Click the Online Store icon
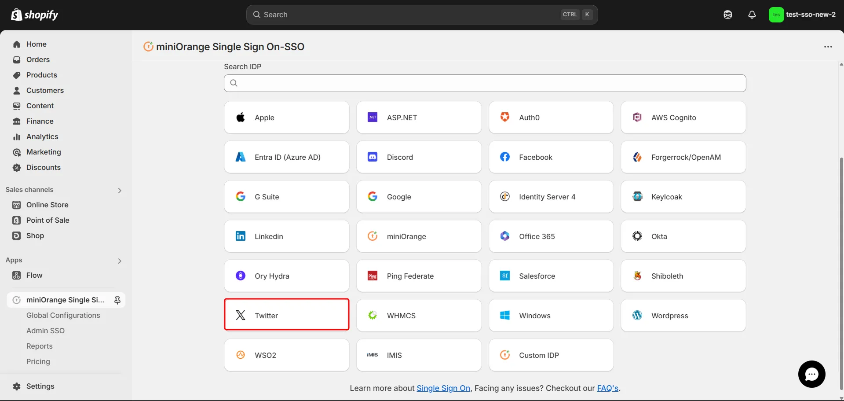This screenshot has height=401, width=844. click(x=17, y=205)
